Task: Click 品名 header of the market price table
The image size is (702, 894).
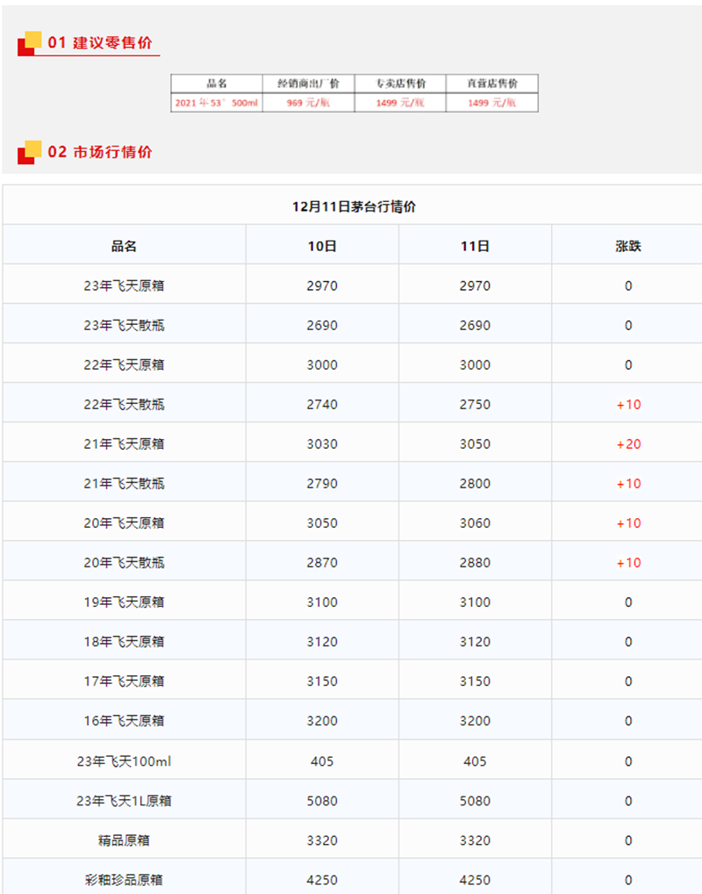Action: [x=124, y=246]
